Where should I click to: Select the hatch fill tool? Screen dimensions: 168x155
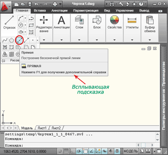click(x=31, y=32)
